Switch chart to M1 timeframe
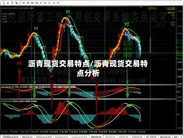Image resolution: width=184 pixels, height=138 pixels. pos(24,3)
